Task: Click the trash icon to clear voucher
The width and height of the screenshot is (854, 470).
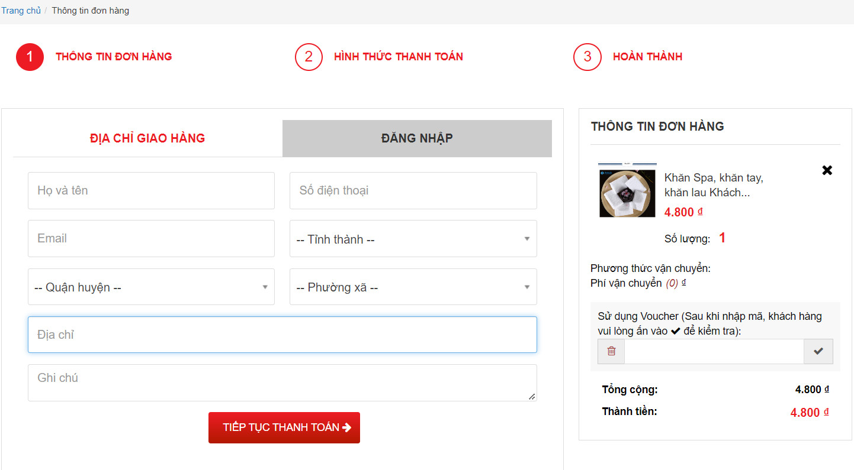Action: [611, 351]
